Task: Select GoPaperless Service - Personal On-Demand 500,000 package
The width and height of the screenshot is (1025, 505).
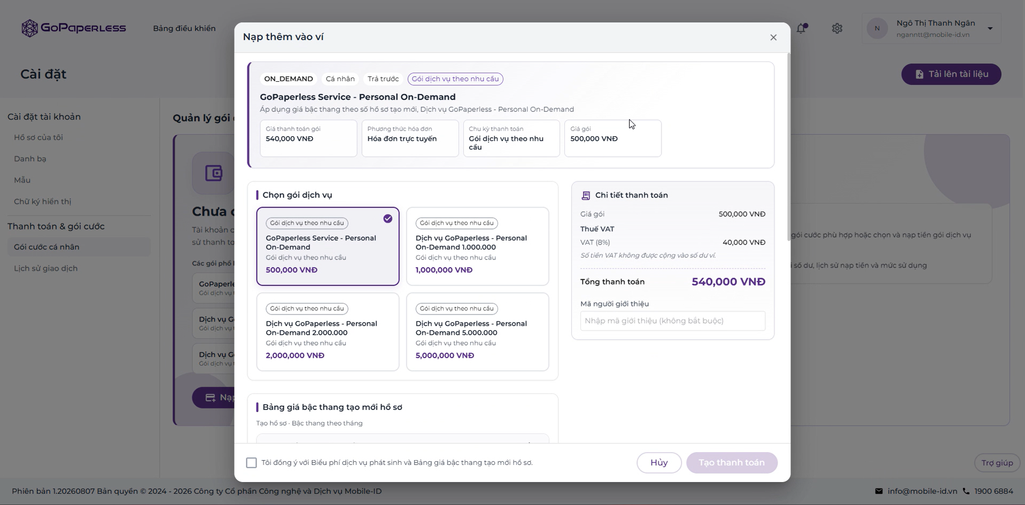Action: coord(328,246)
